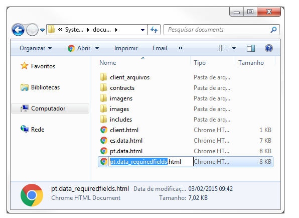Click the 'Tamanho: 7,02 KB' value
Viewport: 299px width, 218px height.
point(198,198)
